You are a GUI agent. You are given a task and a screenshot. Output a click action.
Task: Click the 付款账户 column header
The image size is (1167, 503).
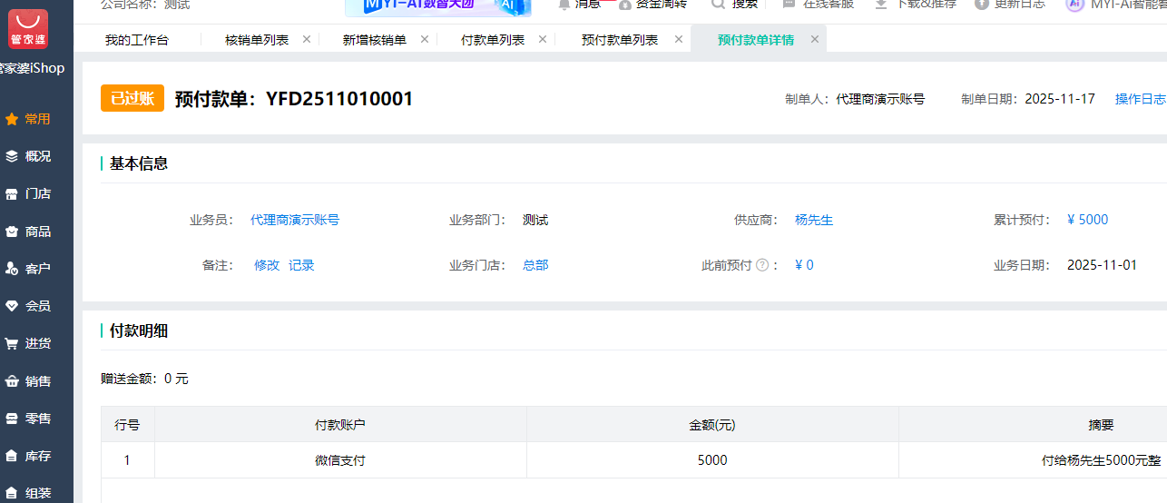340,424
